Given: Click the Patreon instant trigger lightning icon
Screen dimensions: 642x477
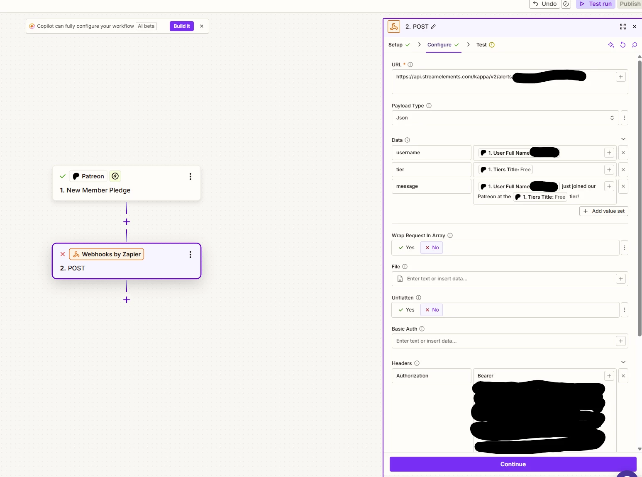Looking at the screenshot, I should point(115,176).
